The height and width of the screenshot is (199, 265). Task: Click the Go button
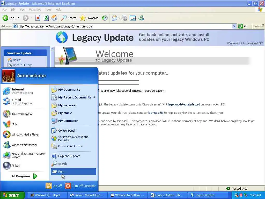point(243,26)
